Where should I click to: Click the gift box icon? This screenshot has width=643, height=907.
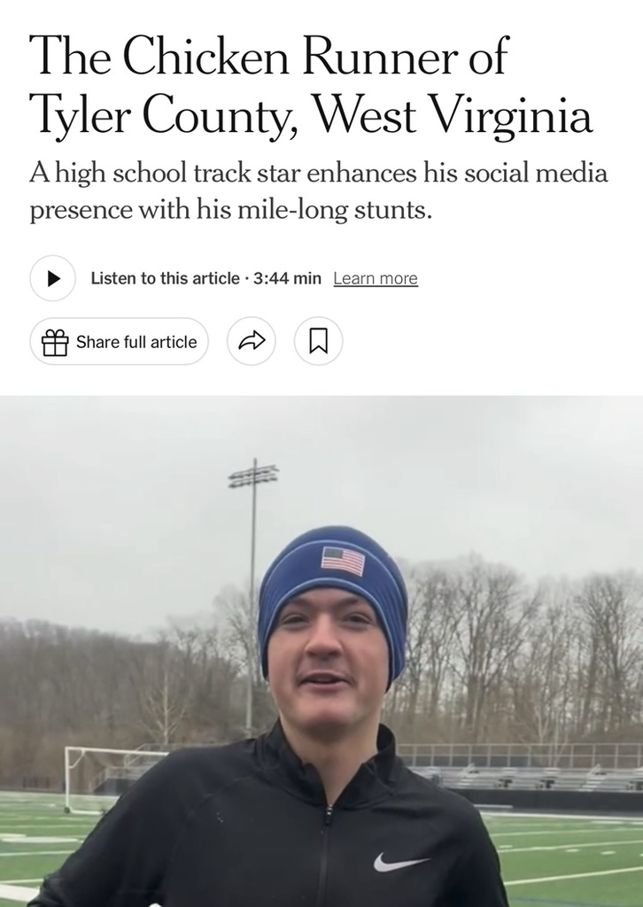coord(56,342)
